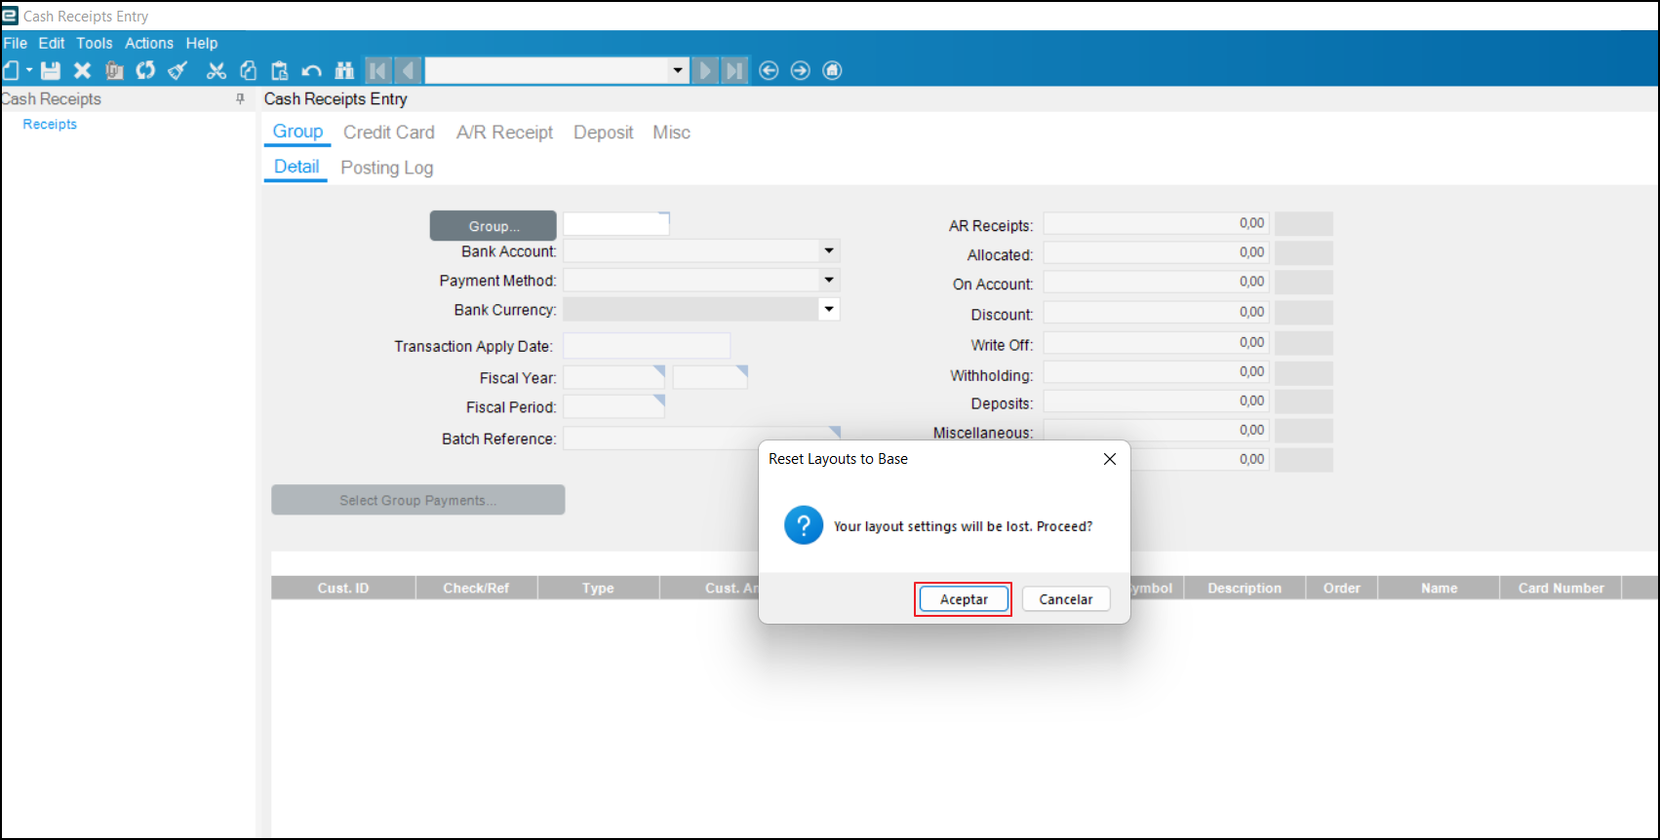This screenshot has height=840, width=1660.
Task: Click the Type column header
Action: click(598, 588)
